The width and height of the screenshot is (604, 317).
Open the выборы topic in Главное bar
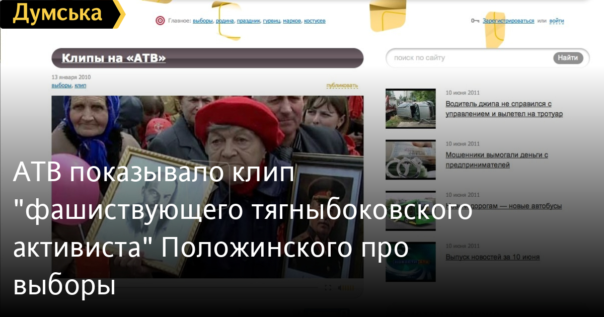pyautogui.click(x=203, y=21)
